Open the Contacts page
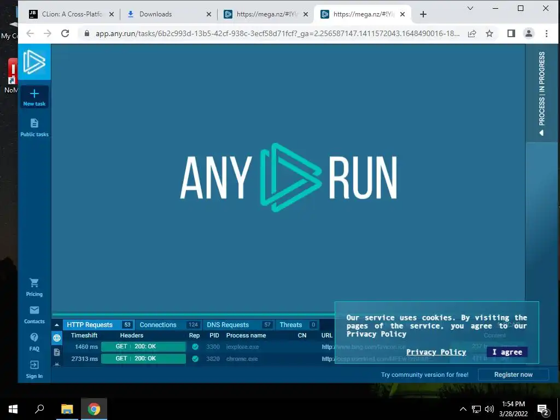Image resolution: width=560 pixels, height=420 pixels. coord(34,314)
